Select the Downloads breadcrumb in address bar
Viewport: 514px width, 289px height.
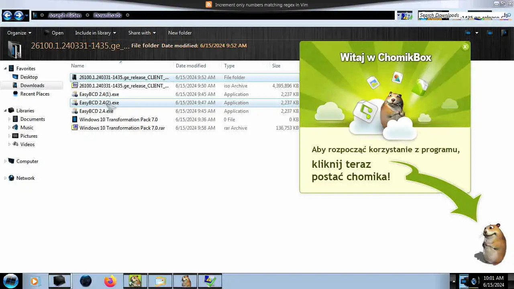108,15
